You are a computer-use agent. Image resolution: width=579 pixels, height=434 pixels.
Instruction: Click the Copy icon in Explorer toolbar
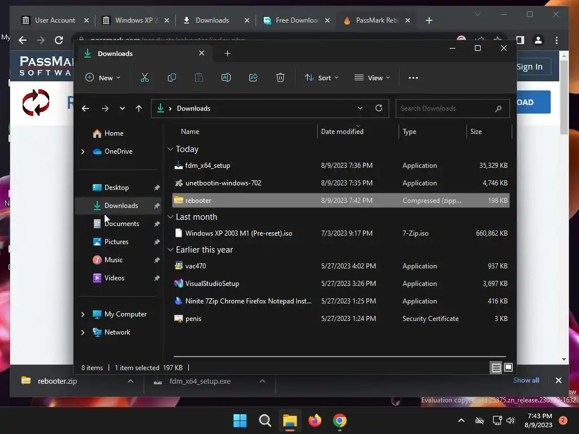(x=172, y=77)
